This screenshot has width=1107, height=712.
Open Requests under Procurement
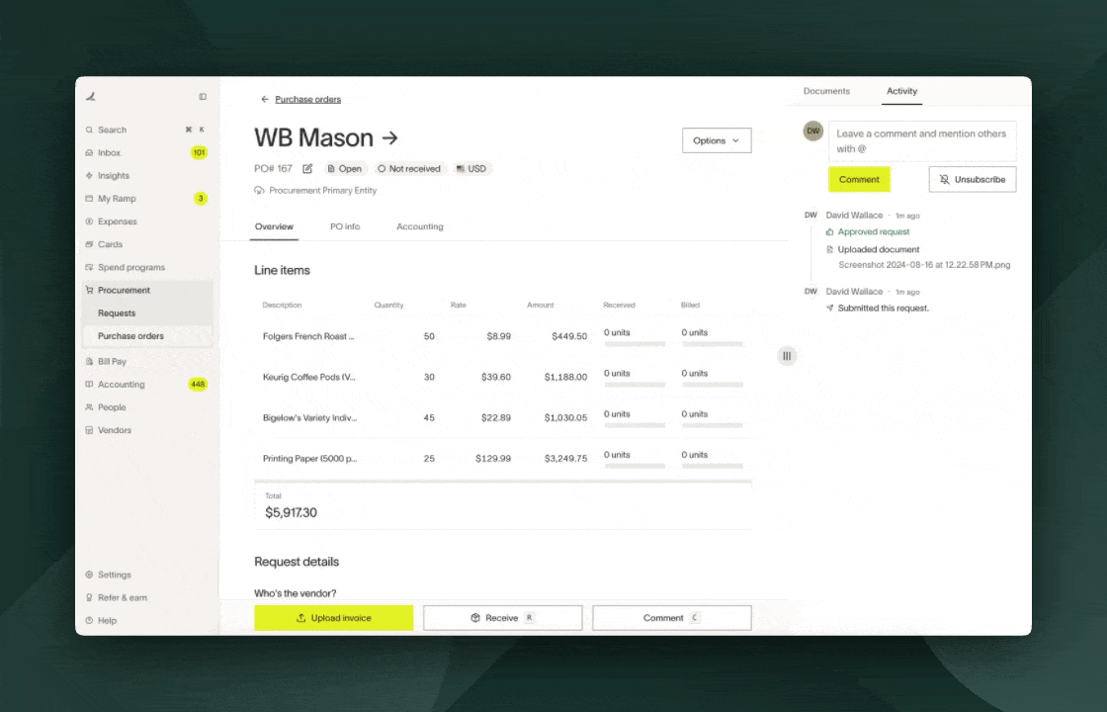click(147, 313)
